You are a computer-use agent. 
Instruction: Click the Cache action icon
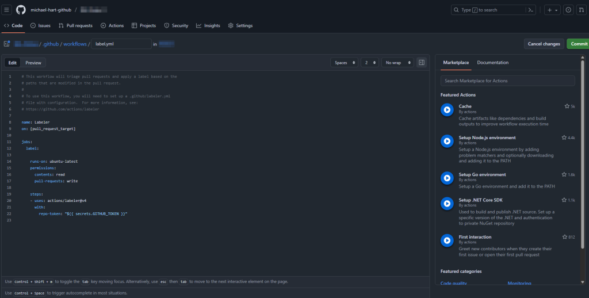pyautogui.click(x=446, y=110)
